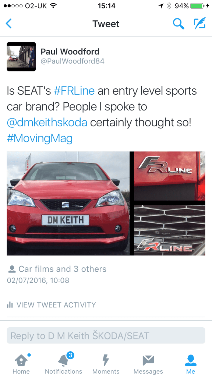Screen dimensions: 212x377
Task: Open the Moments lightning tab
Action: pos(106,363)
